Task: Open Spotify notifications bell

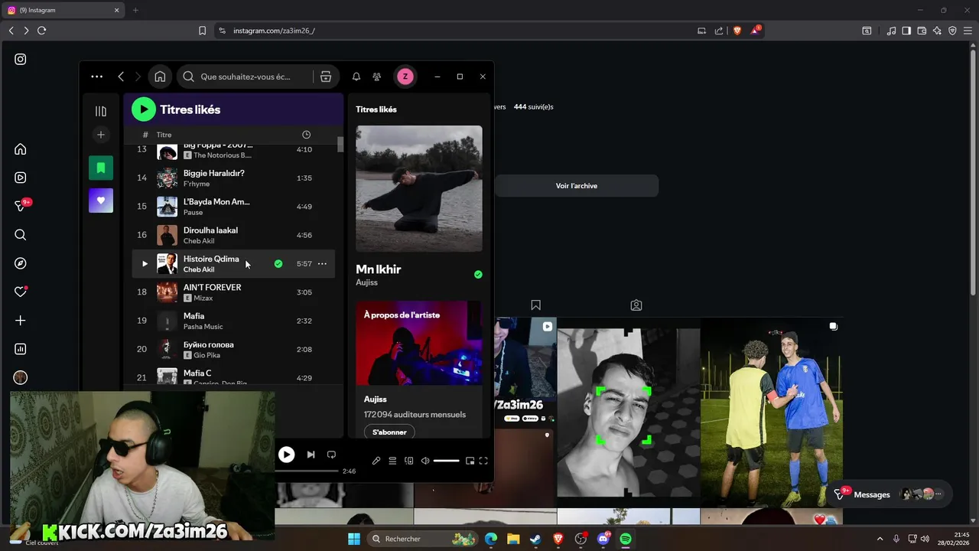Action: 356,77
